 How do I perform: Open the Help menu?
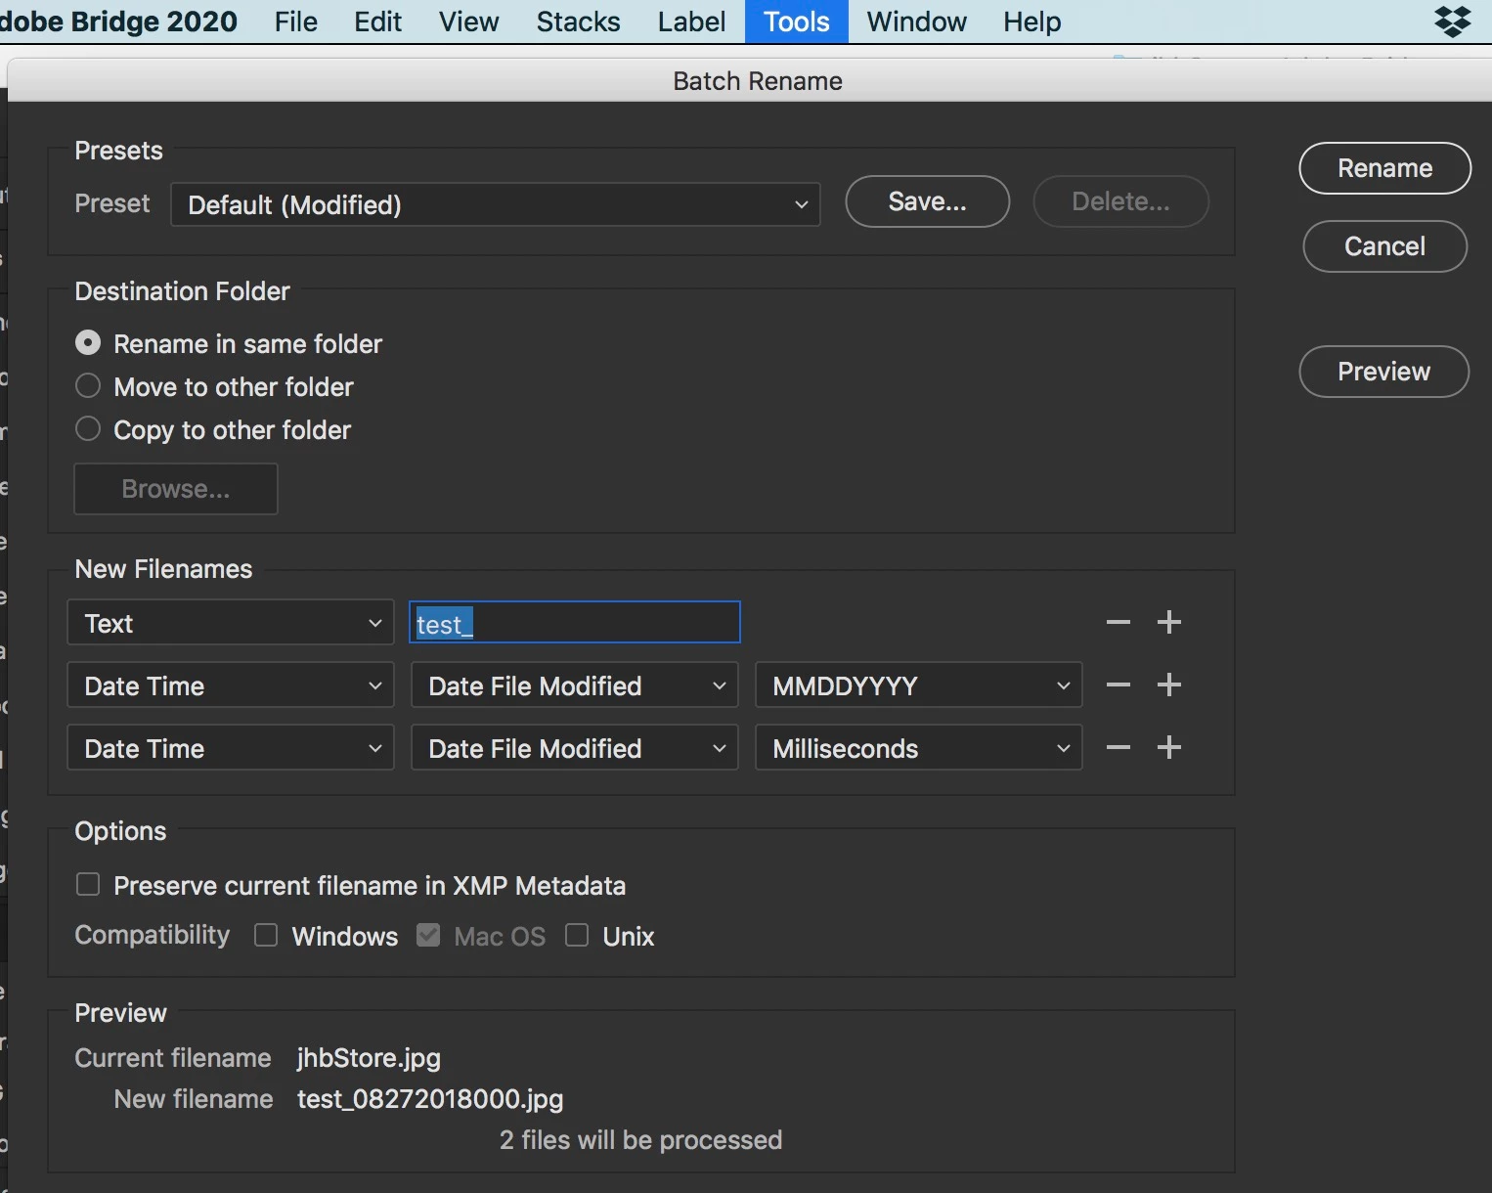click(1031, 22)
